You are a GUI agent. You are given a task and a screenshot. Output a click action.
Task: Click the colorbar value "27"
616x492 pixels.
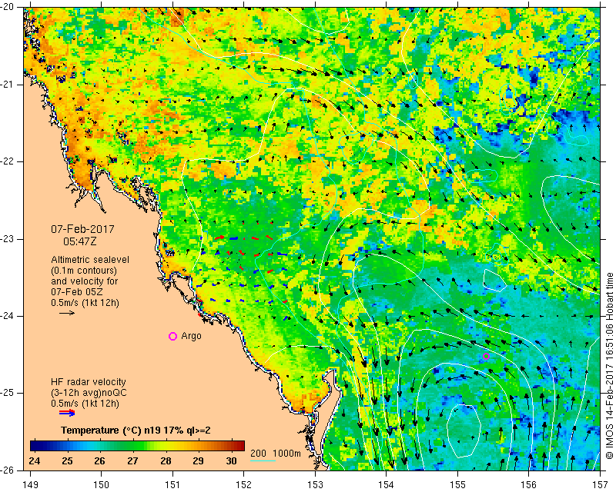[132, 460]
